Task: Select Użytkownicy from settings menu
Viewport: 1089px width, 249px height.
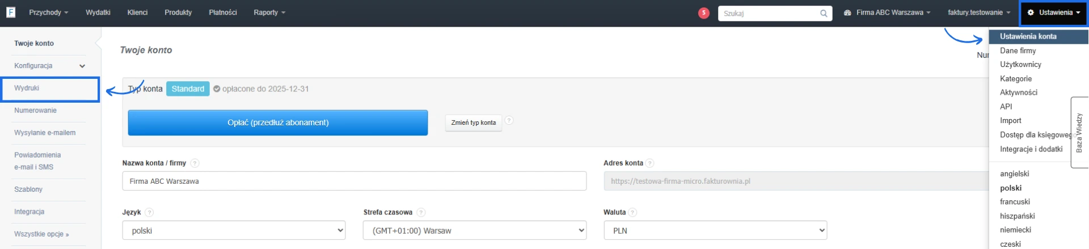Action: click(x=1020, y=65)
